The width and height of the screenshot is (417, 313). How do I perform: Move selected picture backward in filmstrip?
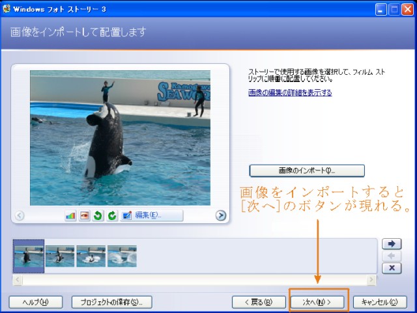(x=392, y=256)
